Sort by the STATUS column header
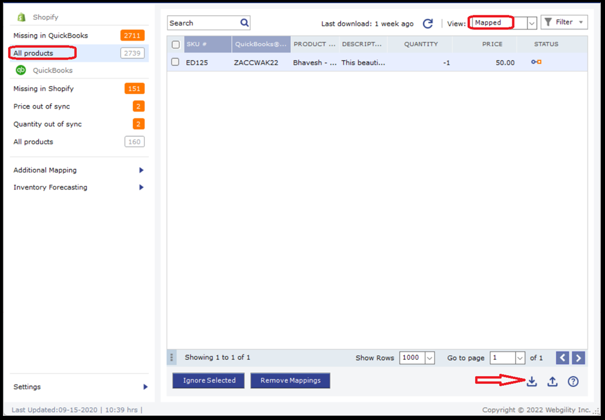The height and width of the screenshot is (420, 605). click(x=546, y=44)
